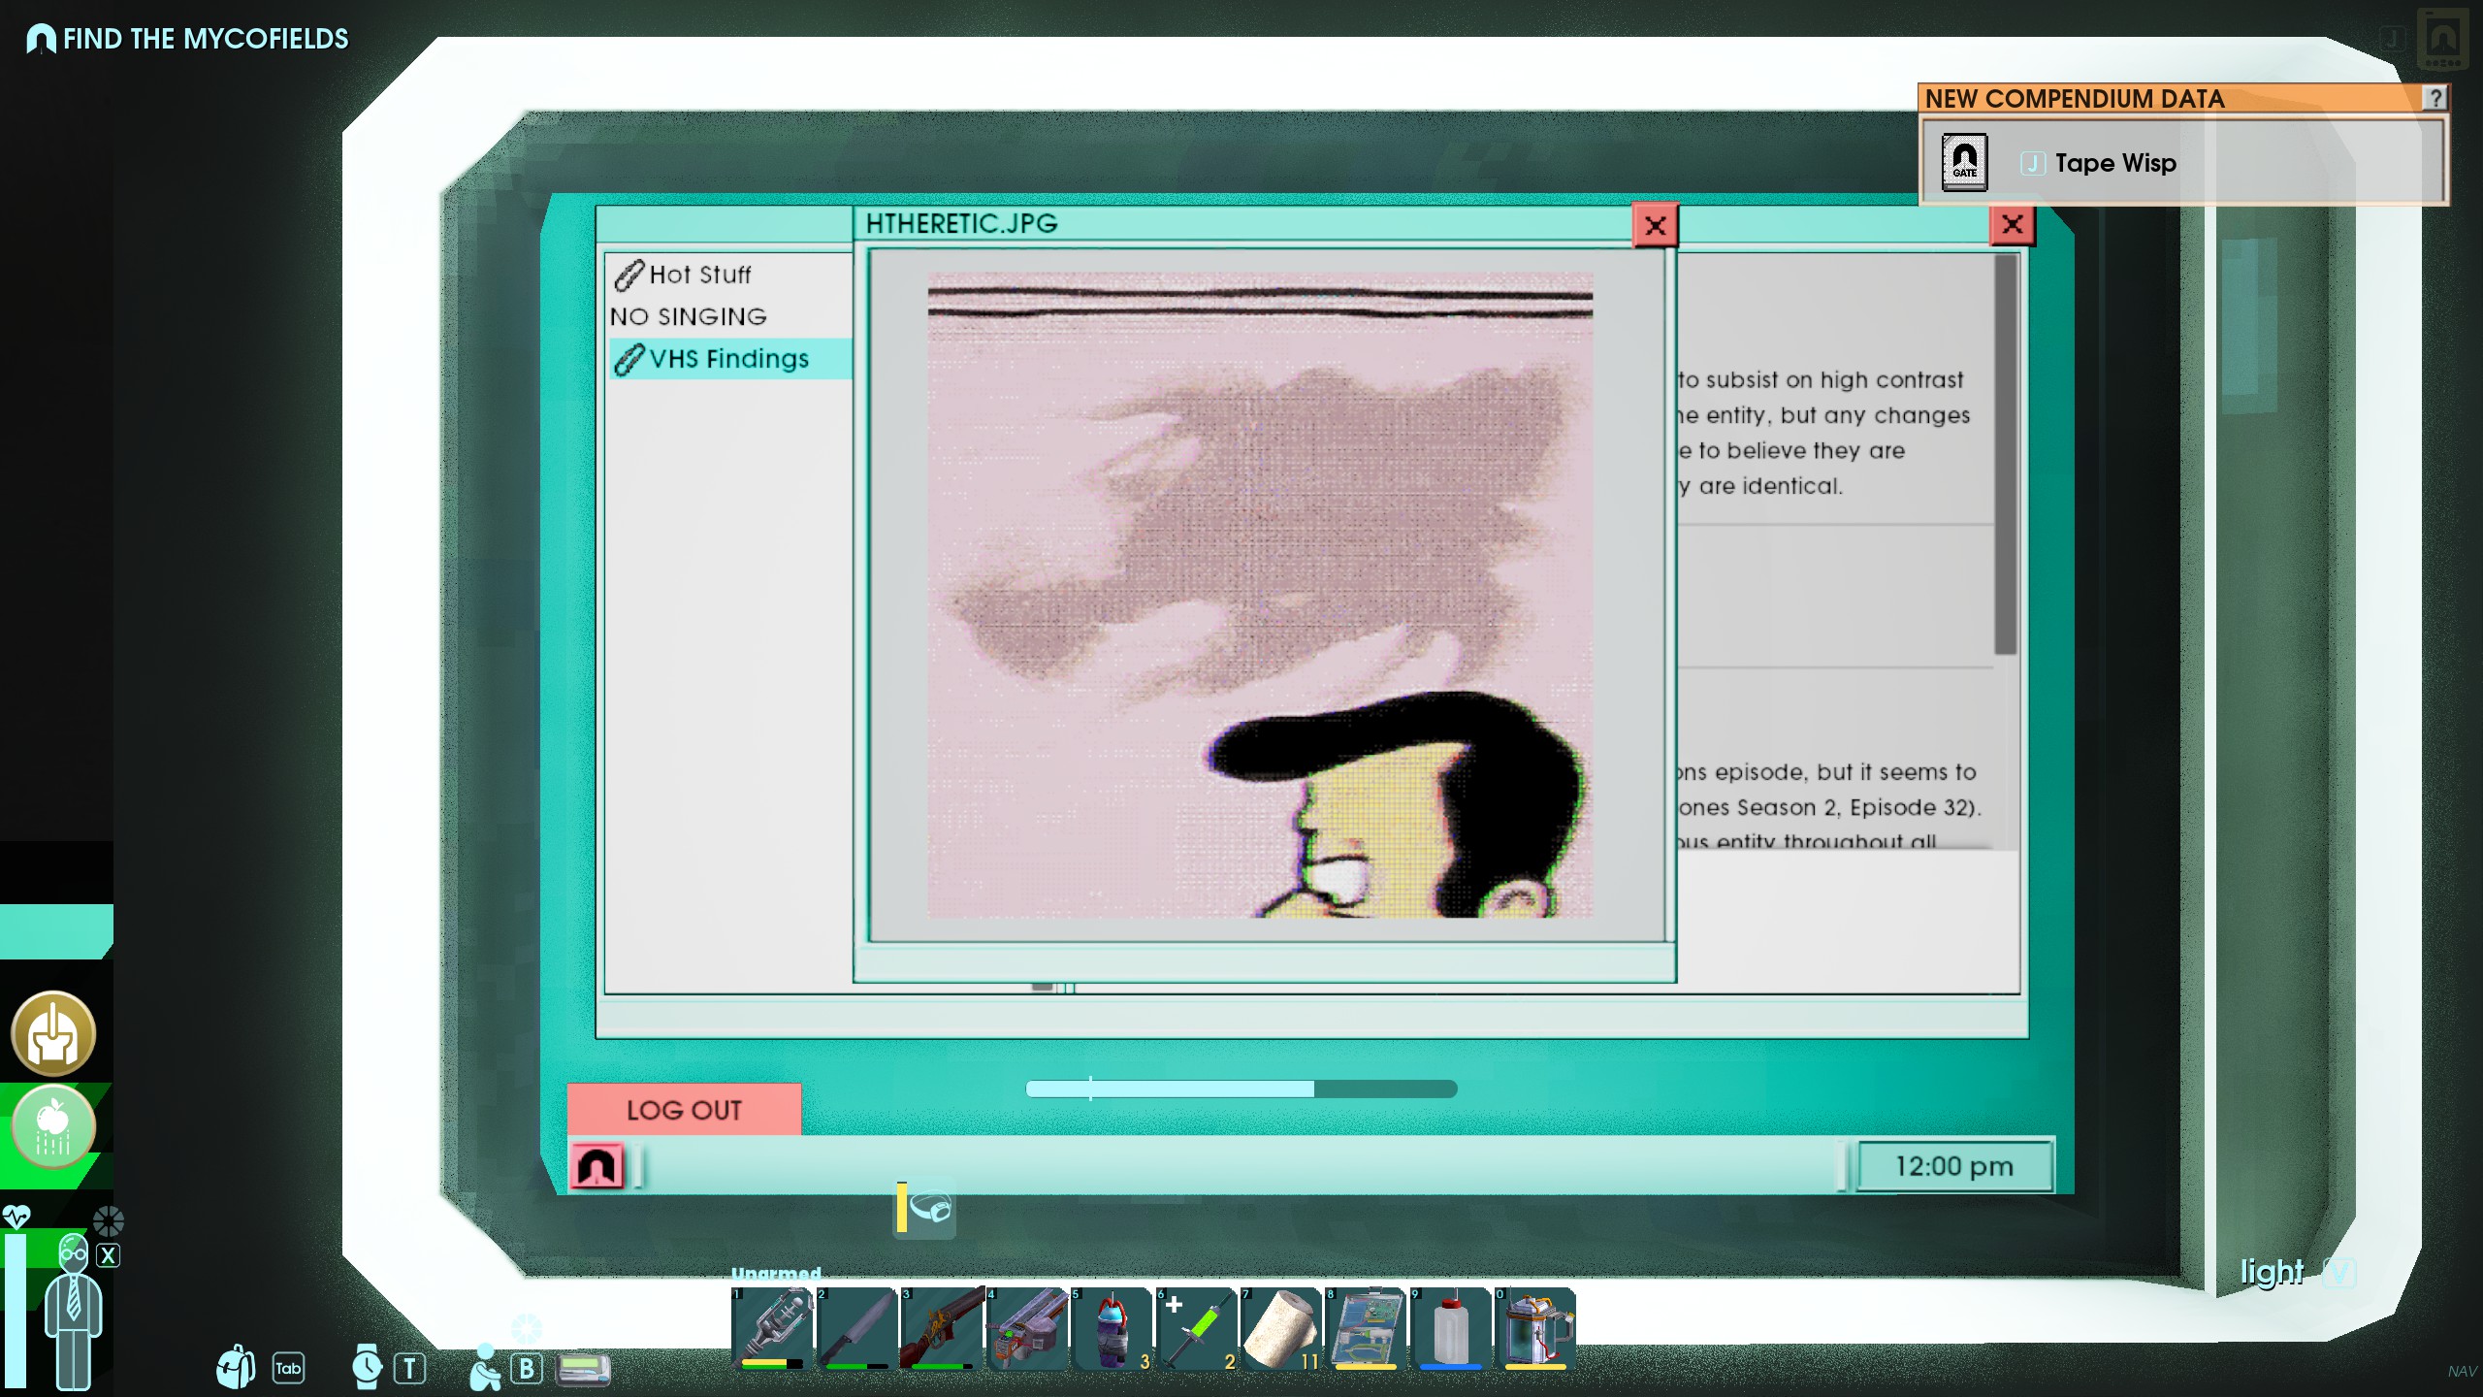
Task: Close the email client window
Action: point(2012,224)
